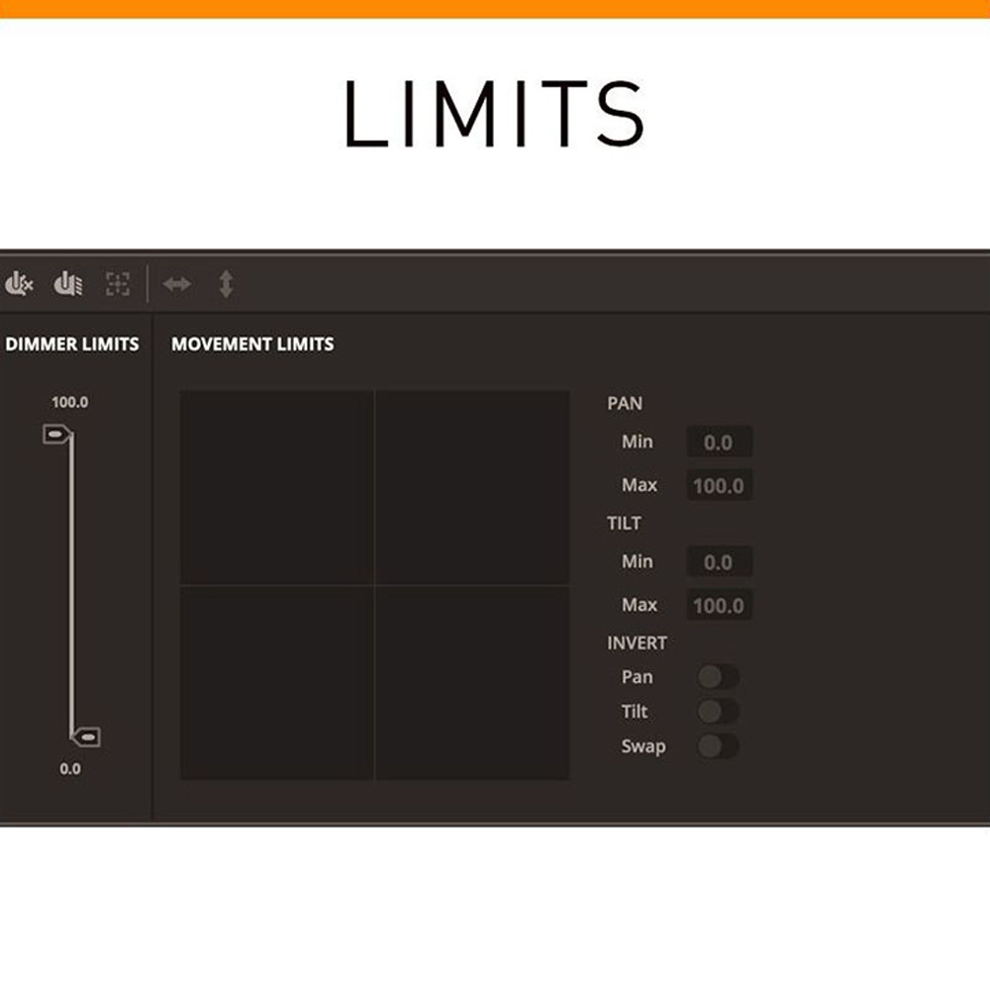The height and width of the screenshot is (990, 990).
Task: Toggle the Invert Pan switch
Action: click(718, 677)
